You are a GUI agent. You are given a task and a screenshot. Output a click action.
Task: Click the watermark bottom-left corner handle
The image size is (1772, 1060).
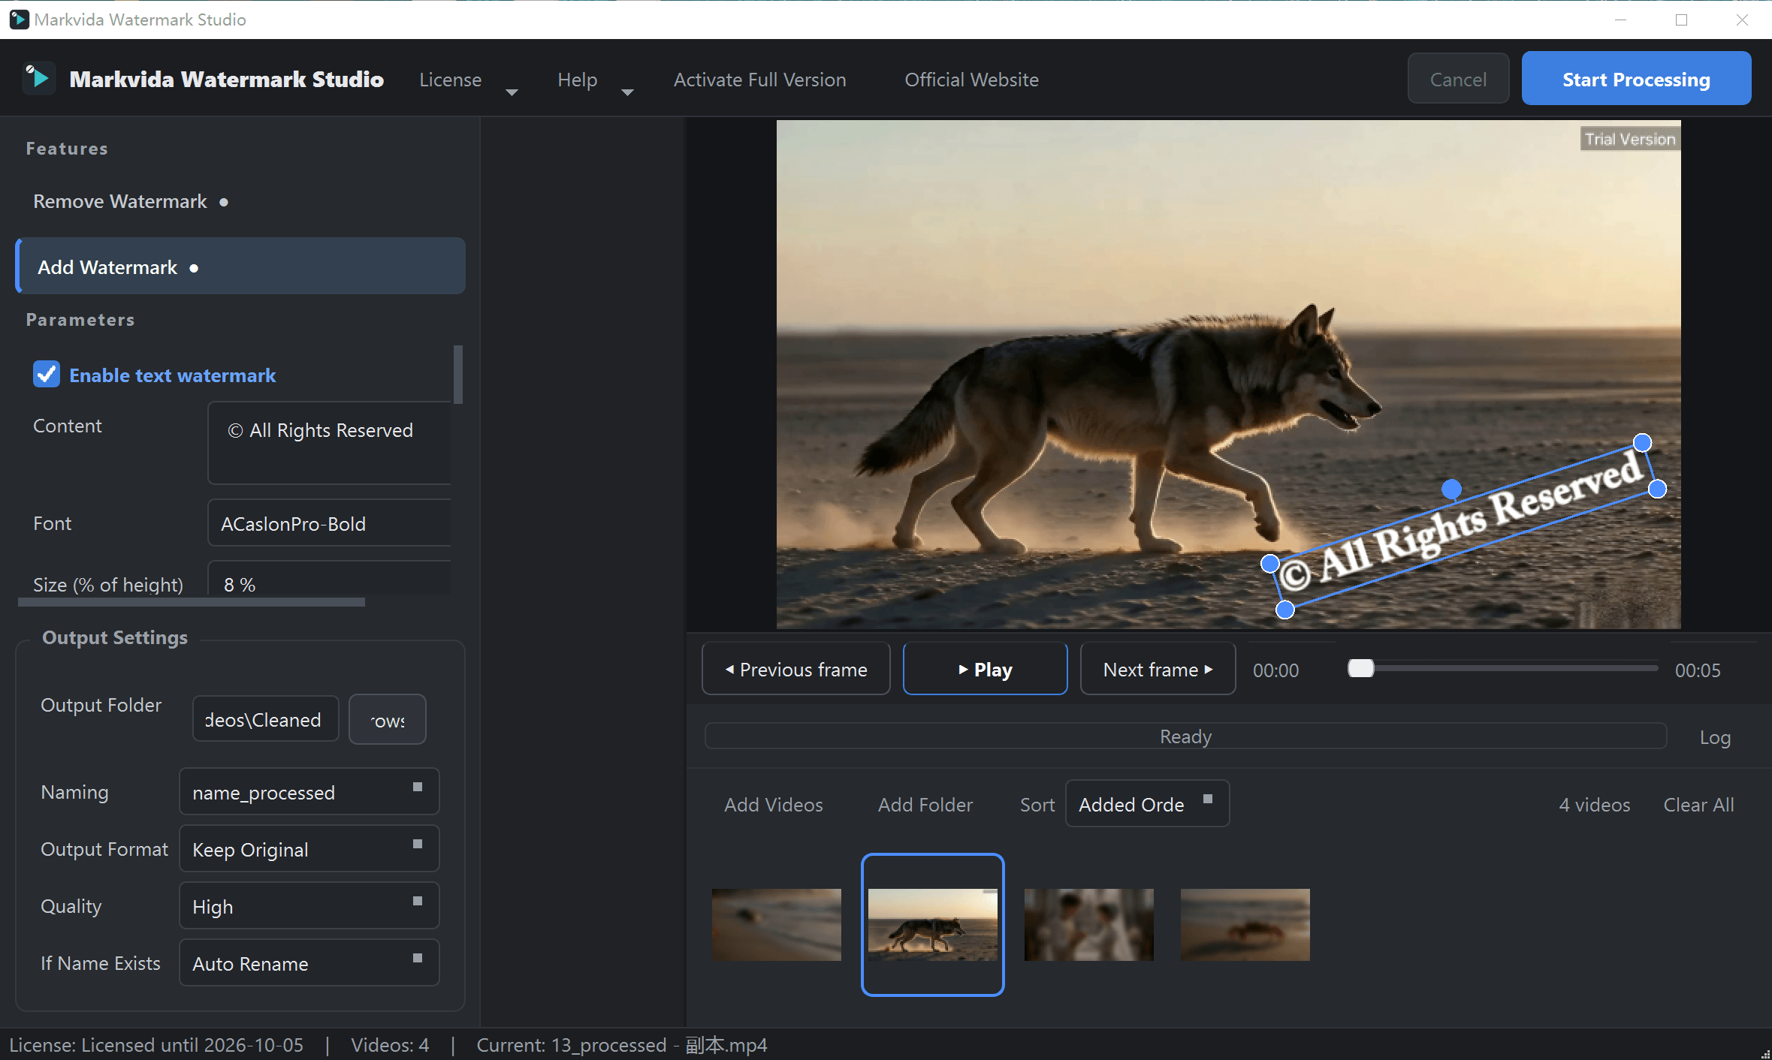click(x=1285, y=610)
